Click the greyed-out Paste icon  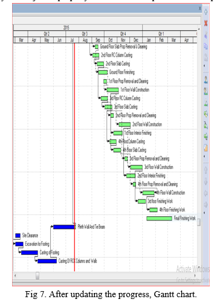point(205,57)
